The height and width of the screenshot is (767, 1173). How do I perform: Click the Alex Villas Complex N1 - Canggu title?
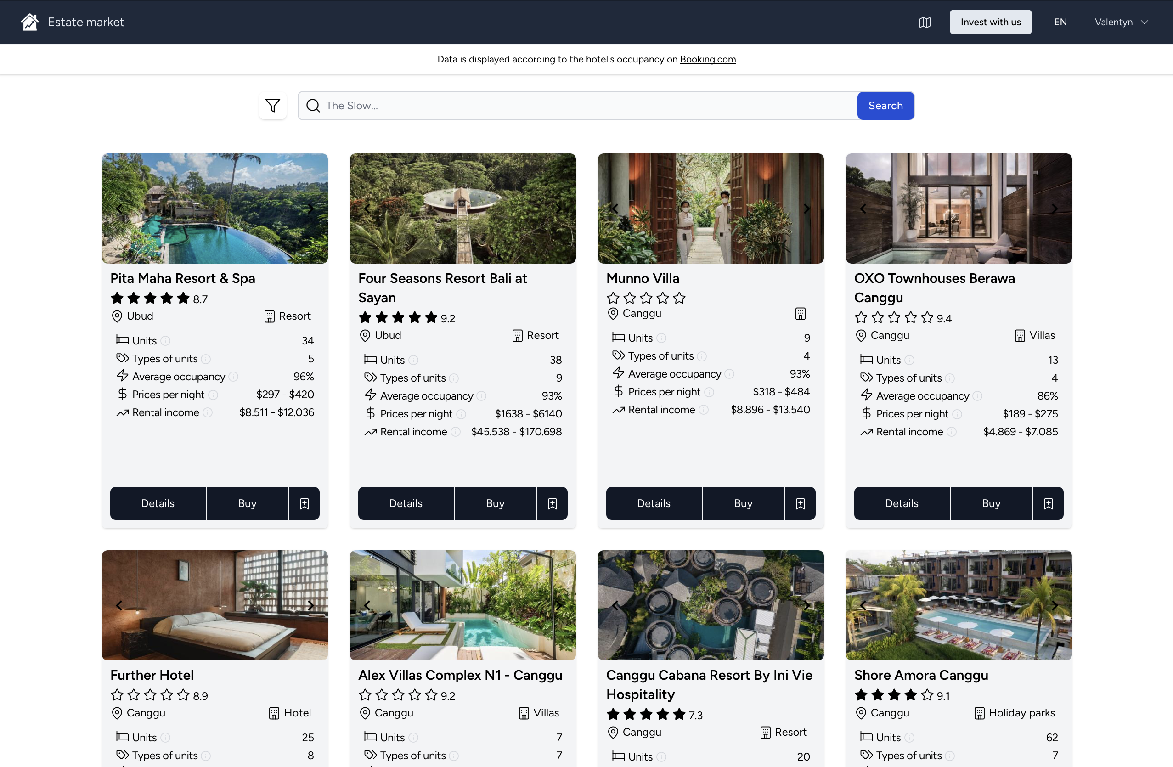460,675
